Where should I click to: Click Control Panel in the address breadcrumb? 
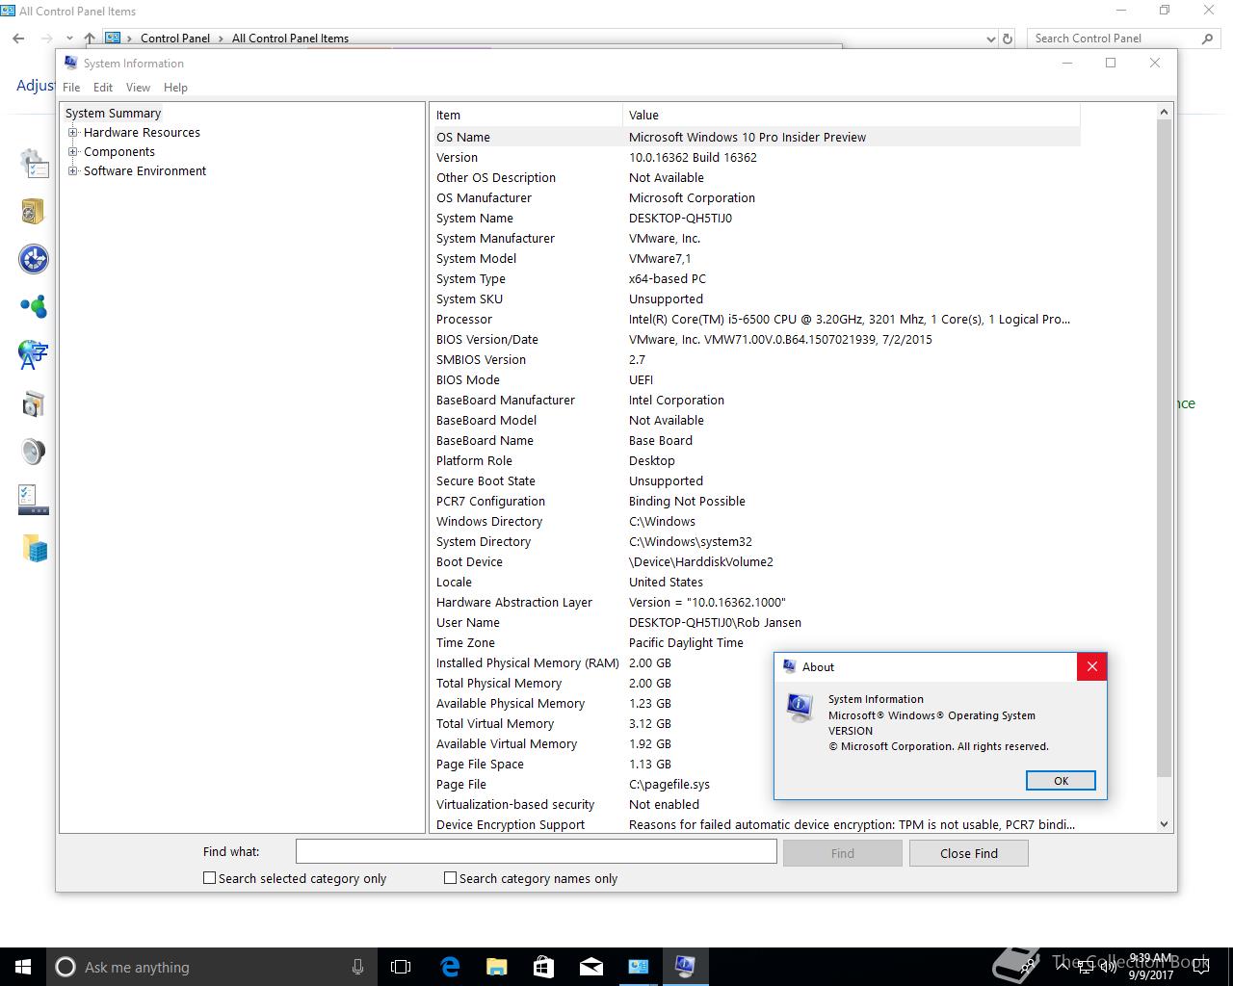click(175, 39)
